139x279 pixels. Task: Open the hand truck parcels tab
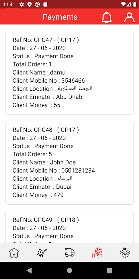(x=42, y=252)
